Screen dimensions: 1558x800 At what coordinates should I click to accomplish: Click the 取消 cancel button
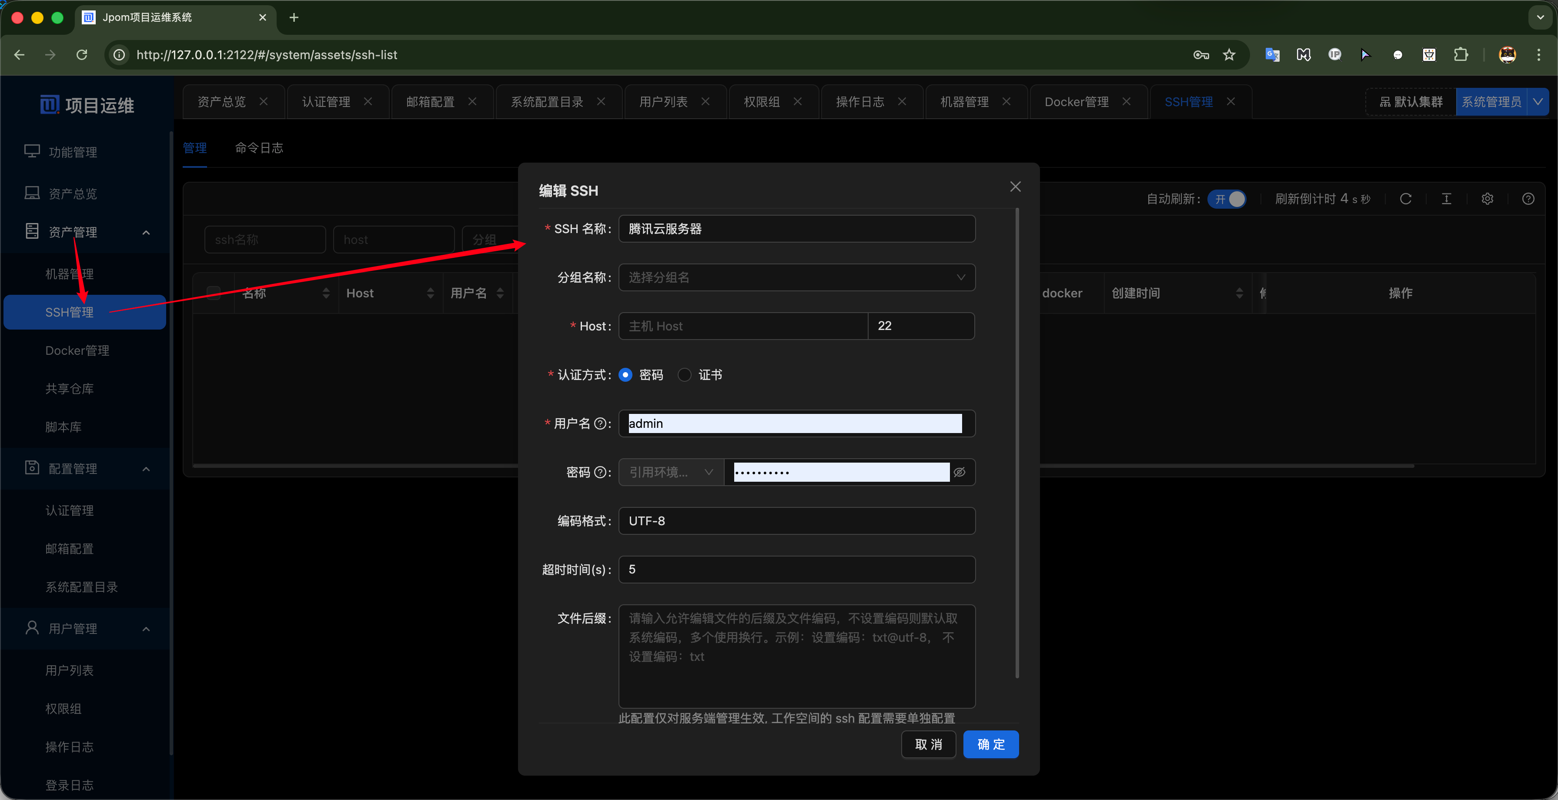tap(928, 744)
